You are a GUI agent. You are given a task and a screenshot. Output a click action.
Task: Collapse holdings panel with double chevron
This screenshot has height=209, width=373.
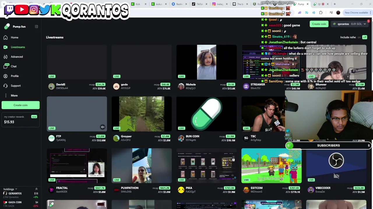click(36, 189)
